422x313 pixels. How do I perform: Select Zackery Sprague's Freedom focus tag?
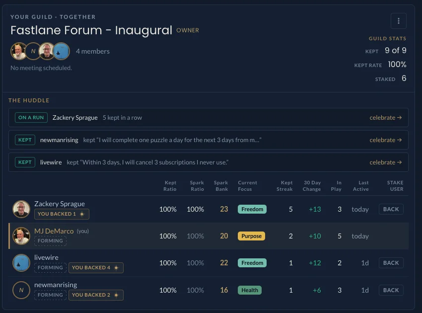click(x=252, y=209)
